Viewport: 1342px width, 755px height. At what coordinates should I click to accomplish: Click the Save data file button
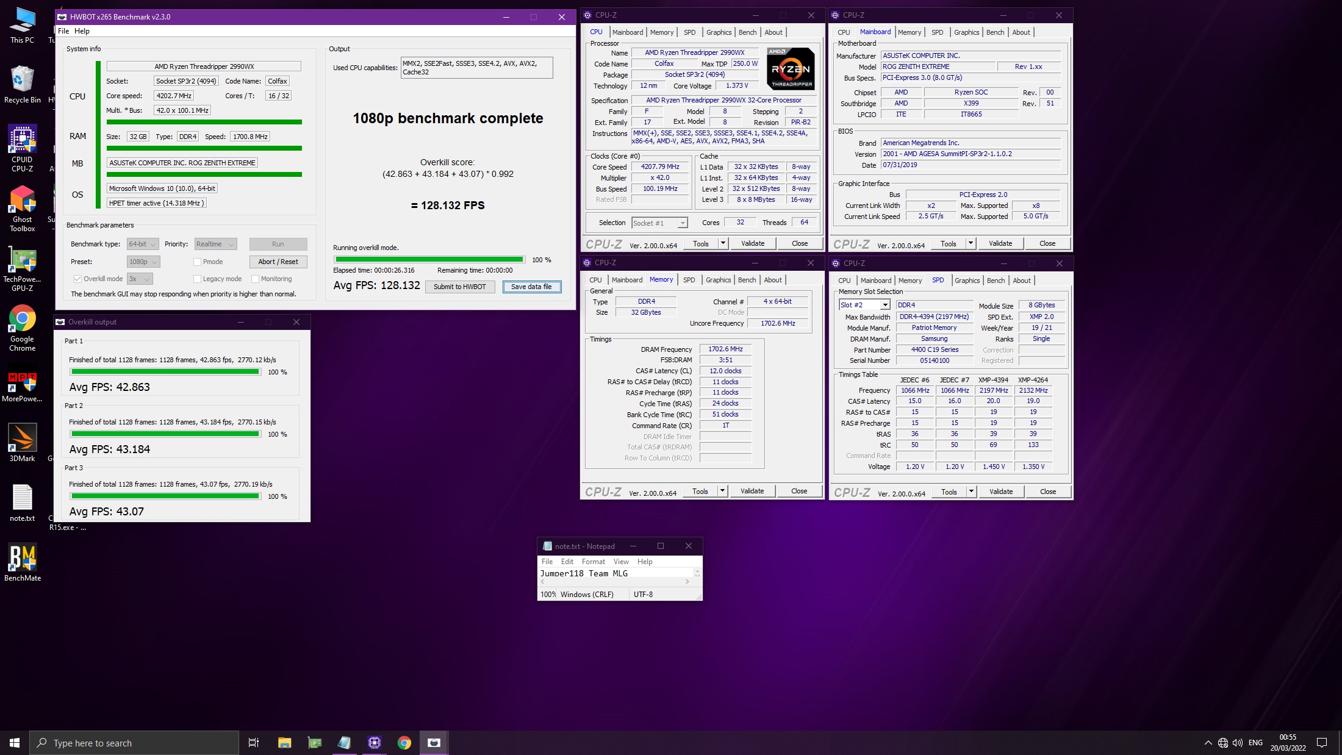point(531,287)
